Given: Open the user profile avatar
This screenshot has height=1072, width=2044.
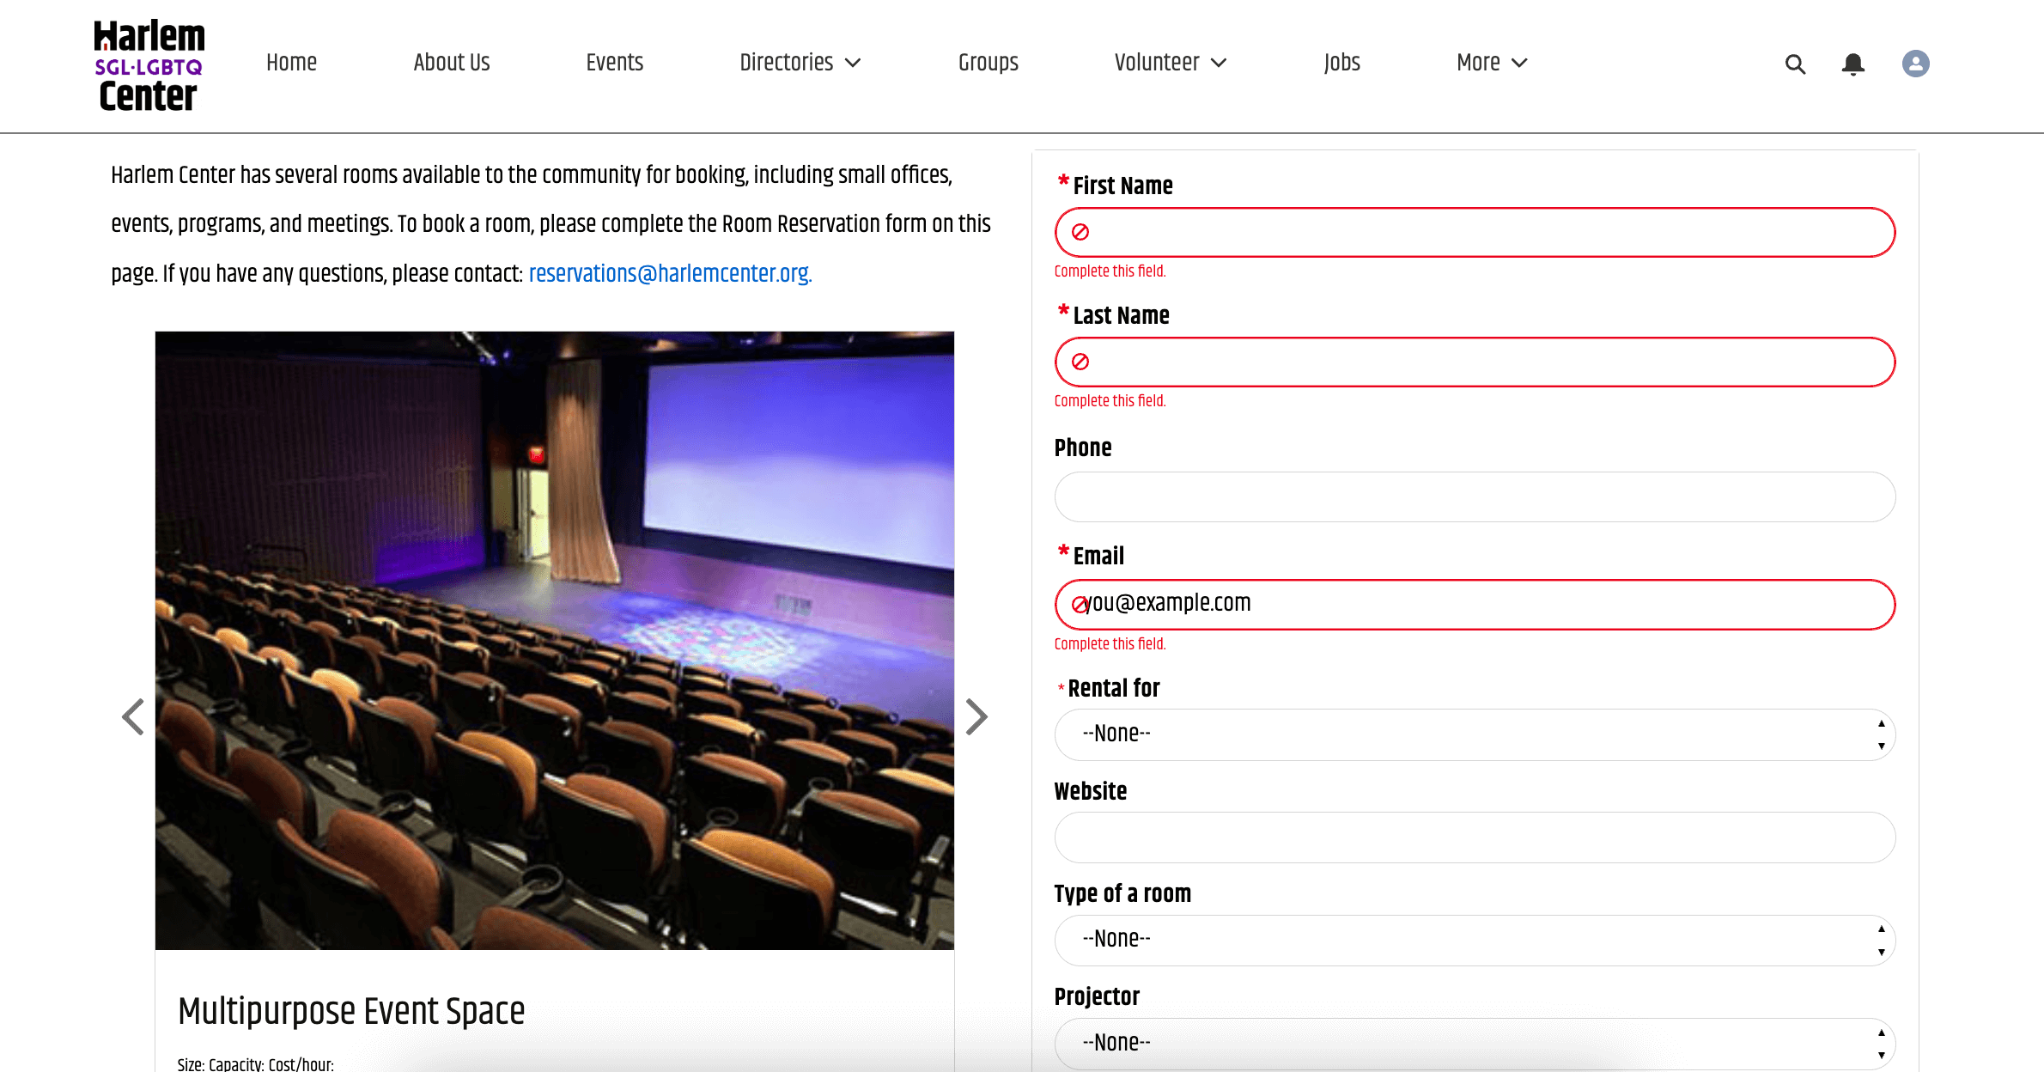Looking at the screenshot, I should [x=1915, y=64].
